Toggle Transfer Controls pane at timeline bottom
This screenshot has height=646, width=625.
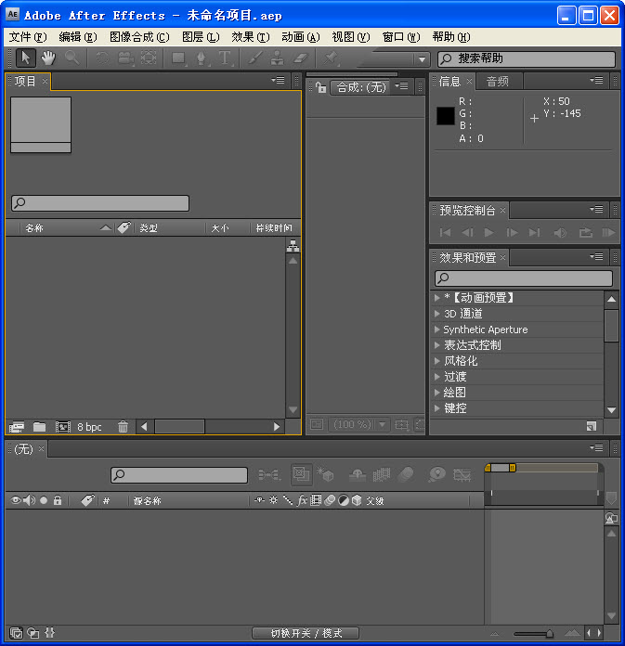33,632
